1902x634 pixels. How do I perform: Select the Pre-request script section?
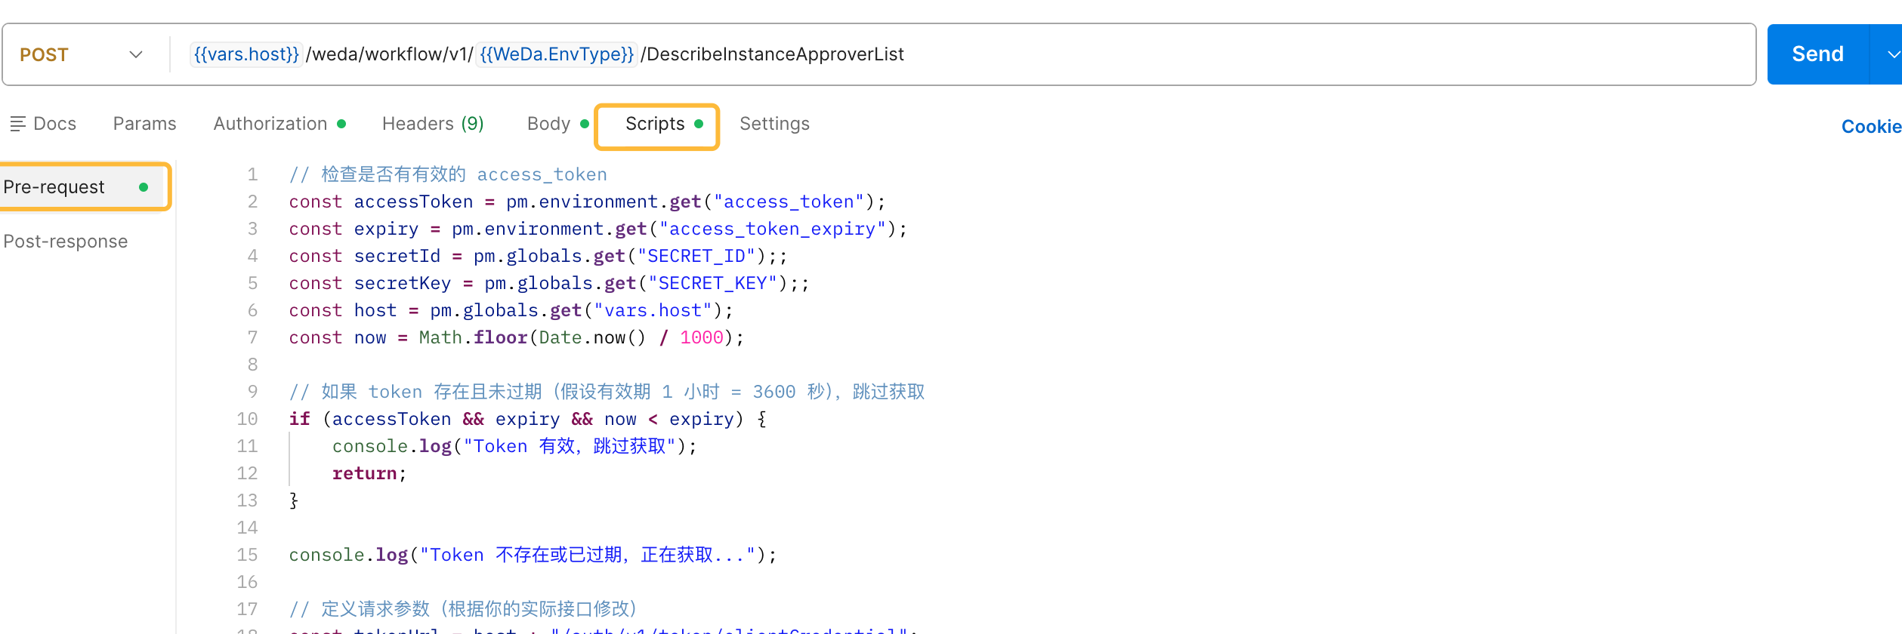[83, 186]
